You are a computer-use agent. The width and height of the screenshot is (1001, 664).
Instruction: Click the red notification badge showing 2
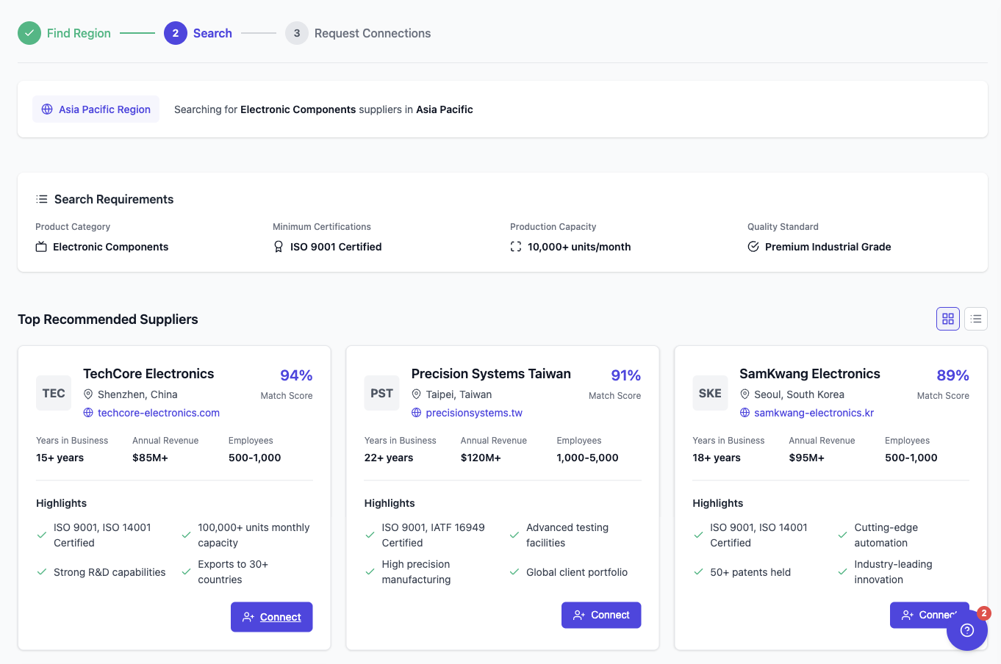point(983,613)
